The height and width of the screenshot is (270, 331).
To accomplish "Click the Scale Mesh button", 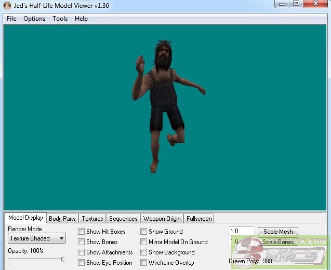I will click(x=278, y=232).
